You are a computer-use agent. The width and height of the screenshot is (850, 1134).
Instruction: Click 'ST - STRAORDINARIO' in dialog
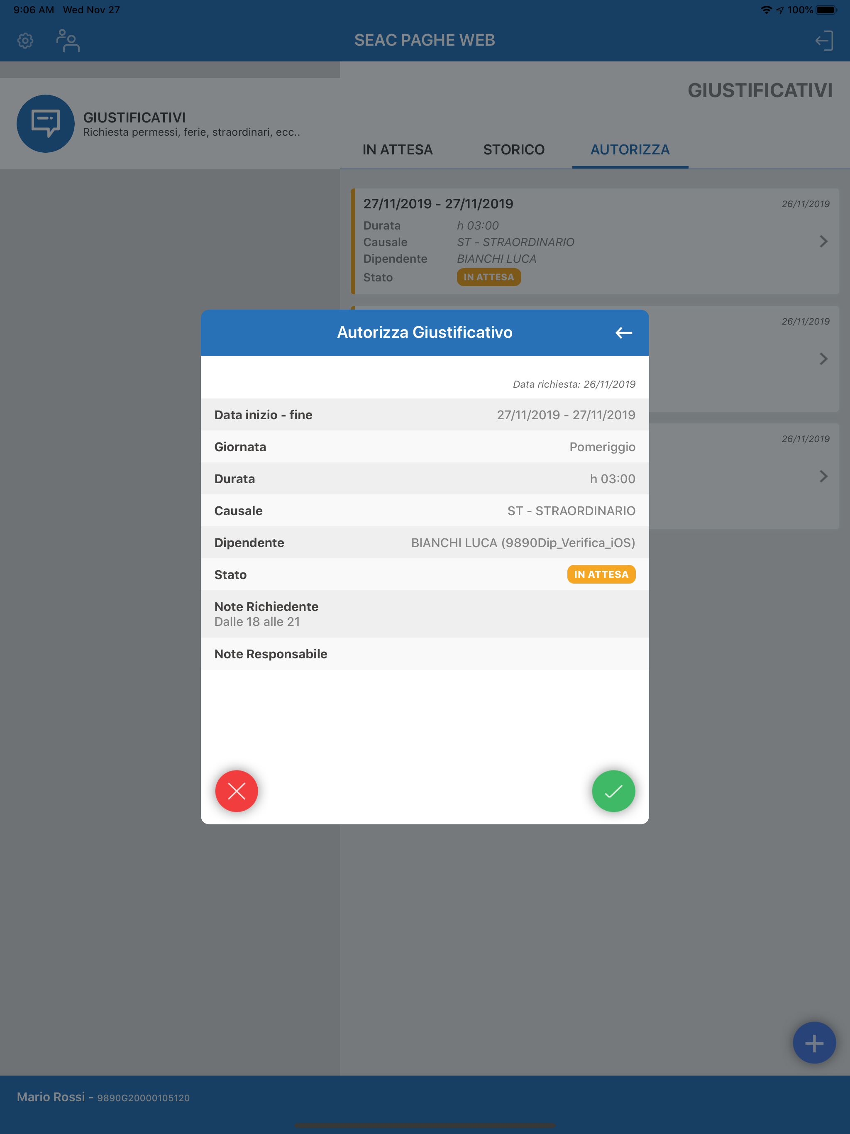click(x=571, y=511)
